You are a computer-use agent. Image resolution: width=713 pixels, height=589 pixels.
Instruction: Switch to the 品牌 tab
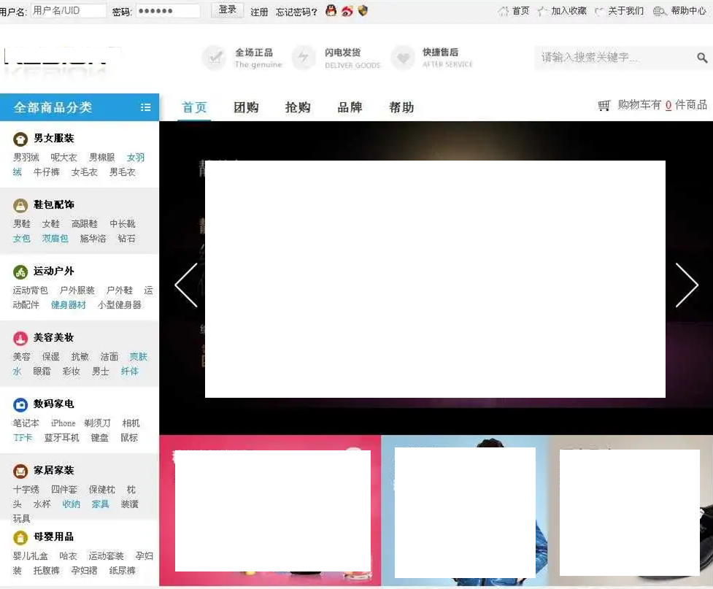(x=350, y=107)
